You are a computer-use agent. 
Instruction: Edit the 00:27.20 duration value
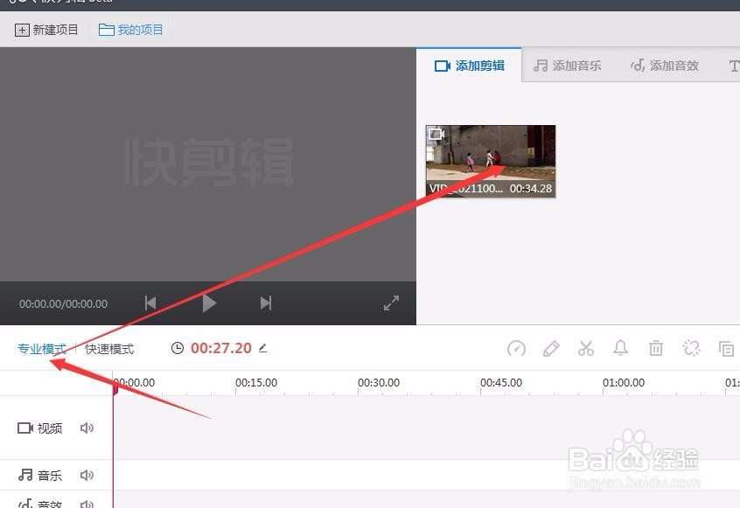pos(264,348)
